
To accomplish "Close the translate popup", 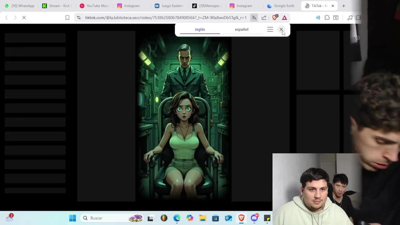I will [x=281, y=29].
